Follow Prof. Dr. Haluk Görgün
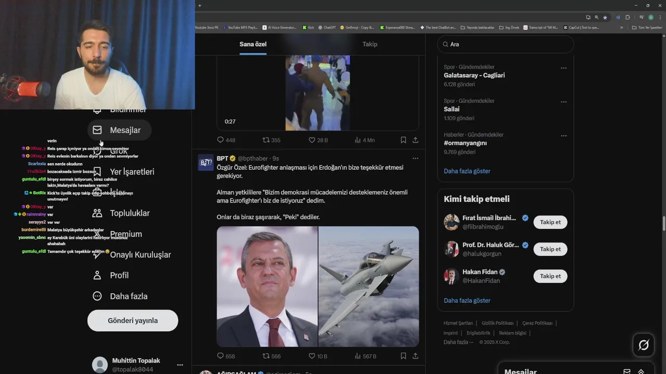The height and width of the screenshot is (374, 666). click(550, 249)
